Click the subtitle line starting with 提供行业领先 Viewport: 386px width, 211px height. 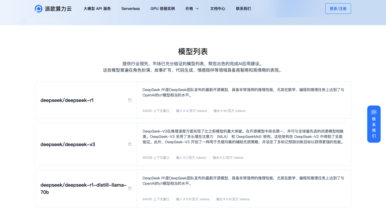[193, 64]
